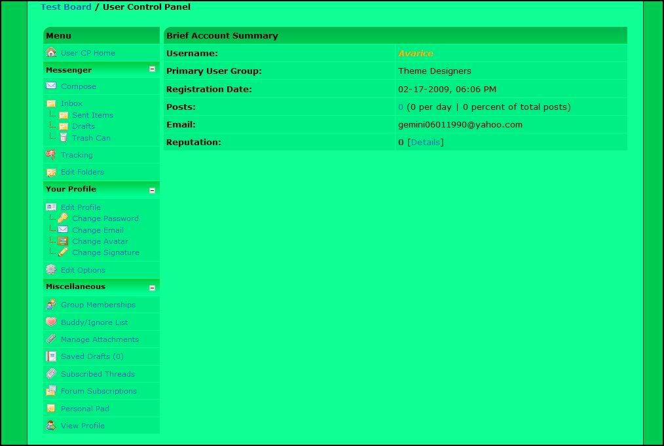Click the Change Avatar picture icon
The width and height of the screenshot is (664, 446).
tap(64, 241)
